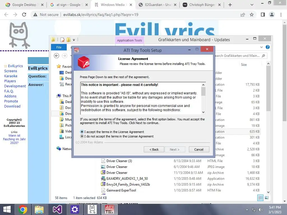This screenshot has height=215, width=287.
Task: Open the File tab in Explorer
Action: pyautogui.click(x=59, y=47)
